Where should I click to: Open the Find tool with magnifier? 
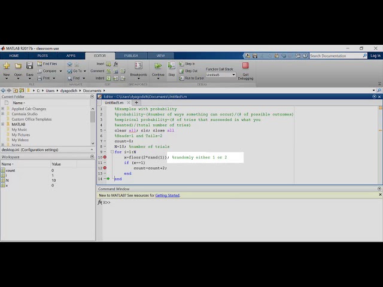click(74, 78)
